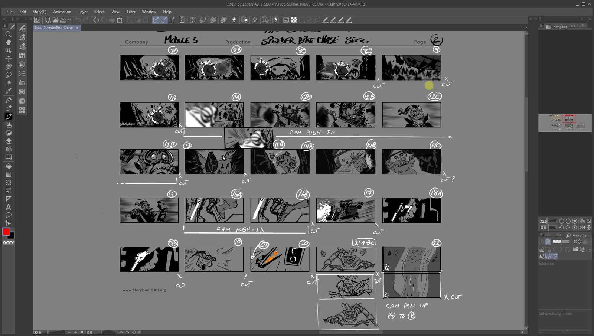Switch to Strbd_SpeederBike_Chase canvas tab

[x=56, y=27]
